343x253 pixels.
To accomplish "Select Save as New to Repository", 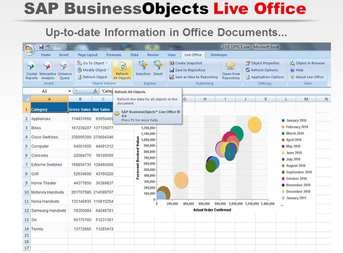I will click(x=194, y=77).
